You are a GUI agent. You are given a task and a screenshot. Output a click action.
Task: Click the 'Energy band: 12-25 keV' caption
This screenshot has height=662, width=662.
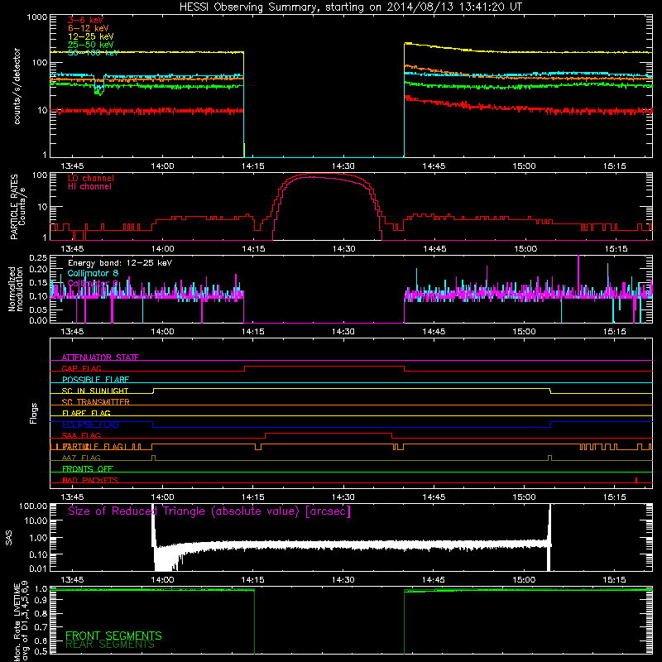(120, 263)
